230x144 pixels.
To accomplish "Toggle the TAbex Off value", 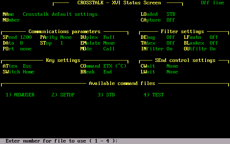I will pyautogui.click(x=171, y=43).
